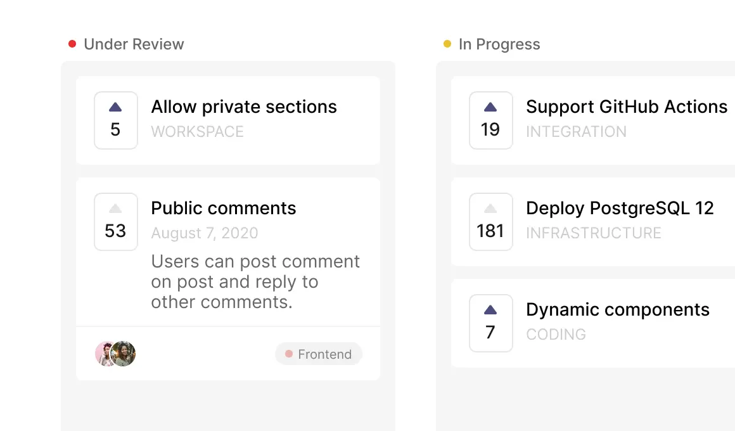Open Support GitHub Actions post

coord(626,106)
